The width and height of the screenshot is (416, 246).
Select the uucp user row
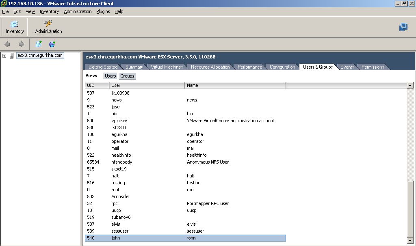click(x=185, y=210)
